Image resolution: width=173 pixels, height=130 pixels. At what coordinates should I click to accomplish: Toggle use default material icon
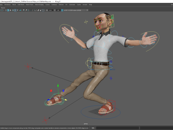[10, 10]
